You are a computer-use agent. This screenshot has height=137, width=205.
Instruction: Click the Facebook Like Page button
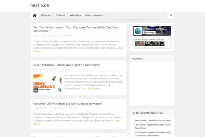coord(149,33)
